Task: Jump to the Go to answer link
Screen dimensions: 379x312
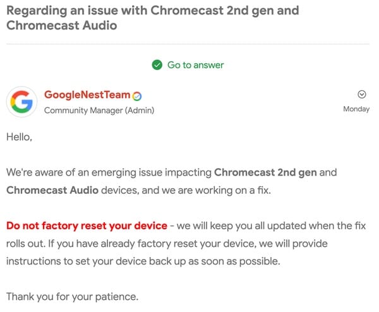Action: click(196, 65)
